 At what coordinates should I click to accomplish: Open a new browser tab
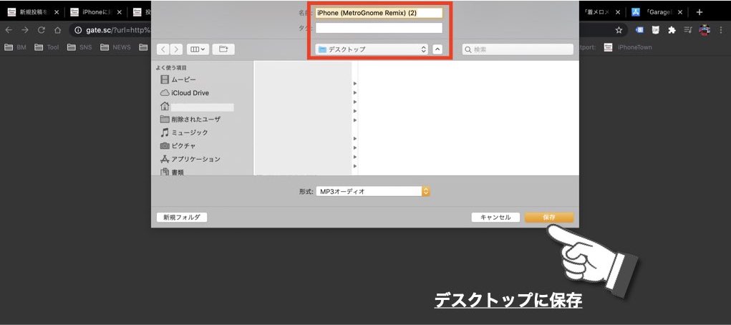tap(699, 12)
